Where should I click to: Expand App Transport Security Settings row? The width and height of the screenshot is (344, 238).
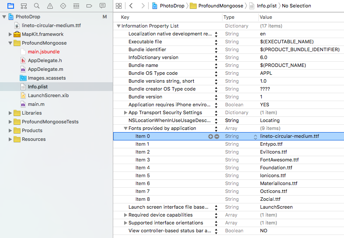point(125,112)
